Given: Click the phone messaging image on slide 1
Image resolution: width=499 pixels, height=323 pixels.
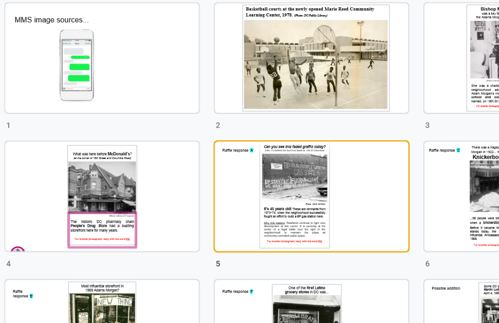Looking at the screenshot, I should tap(77, 65).
